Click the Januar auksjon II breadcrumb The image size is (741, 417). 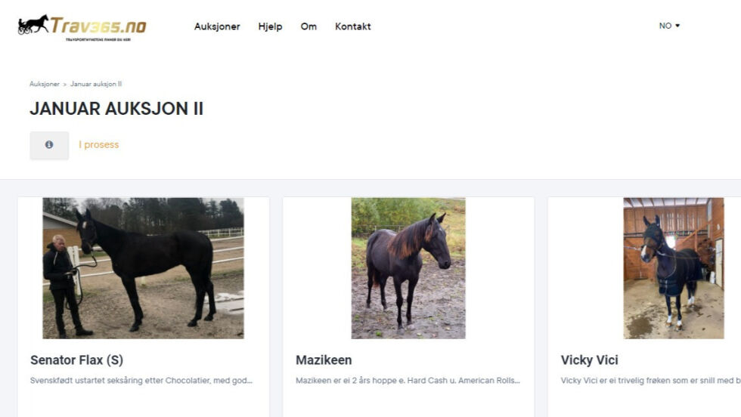tap(96, 84)
